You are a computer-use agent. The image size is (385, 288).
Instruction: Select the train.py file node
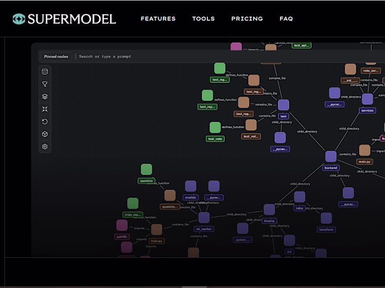tap(156, 230)
